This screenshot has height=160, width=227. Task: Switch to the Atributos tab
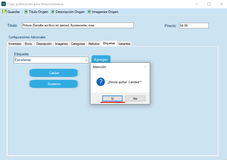coord(94,44)
